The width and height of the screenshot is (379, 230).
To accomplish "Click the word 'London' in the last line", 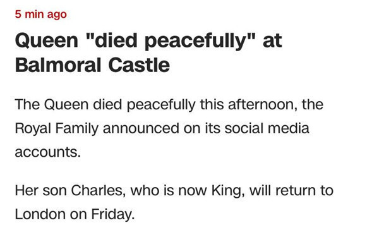I will (40, 214).
